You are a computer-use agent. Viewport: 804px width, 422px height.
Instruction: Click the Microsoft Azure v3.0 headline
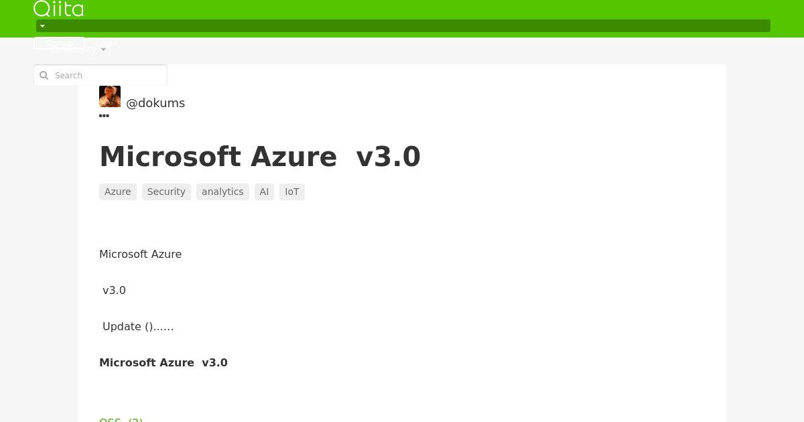[x=260, y=157]
